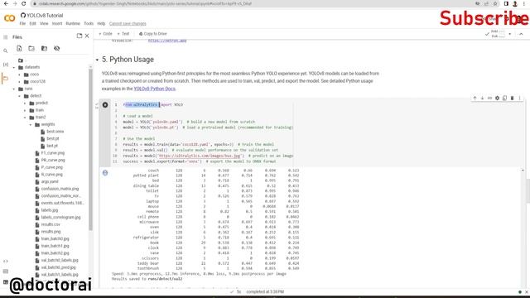
Task: Copy link to the selected cell
Action: pos(489,98)
